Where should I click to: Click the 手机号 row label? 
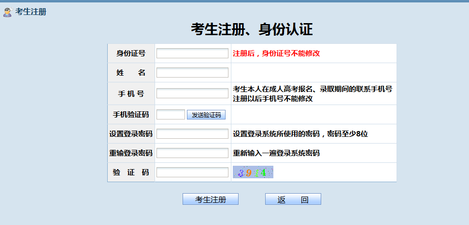[131, 93]
